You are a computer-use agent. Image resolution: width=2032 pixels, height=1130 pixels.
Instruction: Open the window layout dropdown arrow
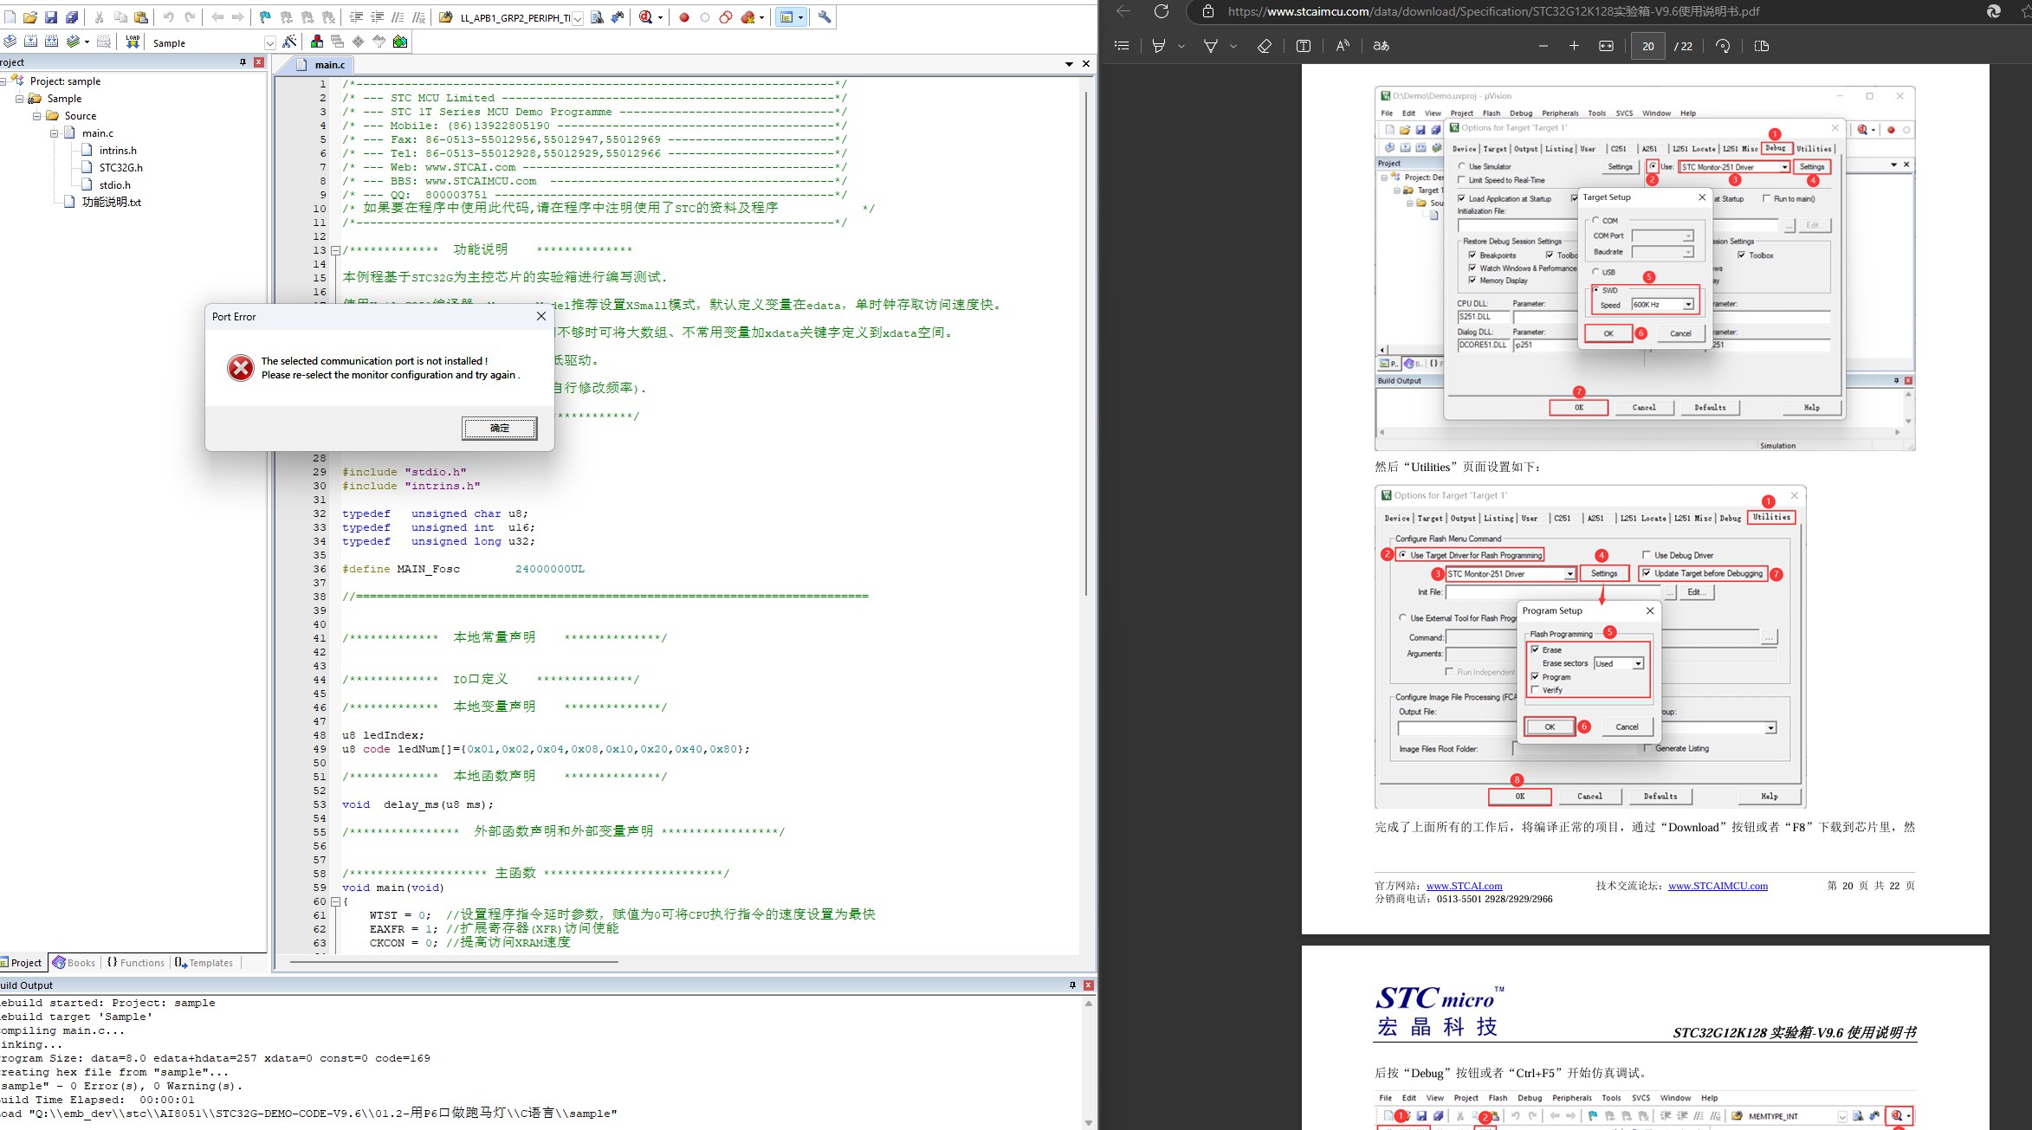point(800,17)
